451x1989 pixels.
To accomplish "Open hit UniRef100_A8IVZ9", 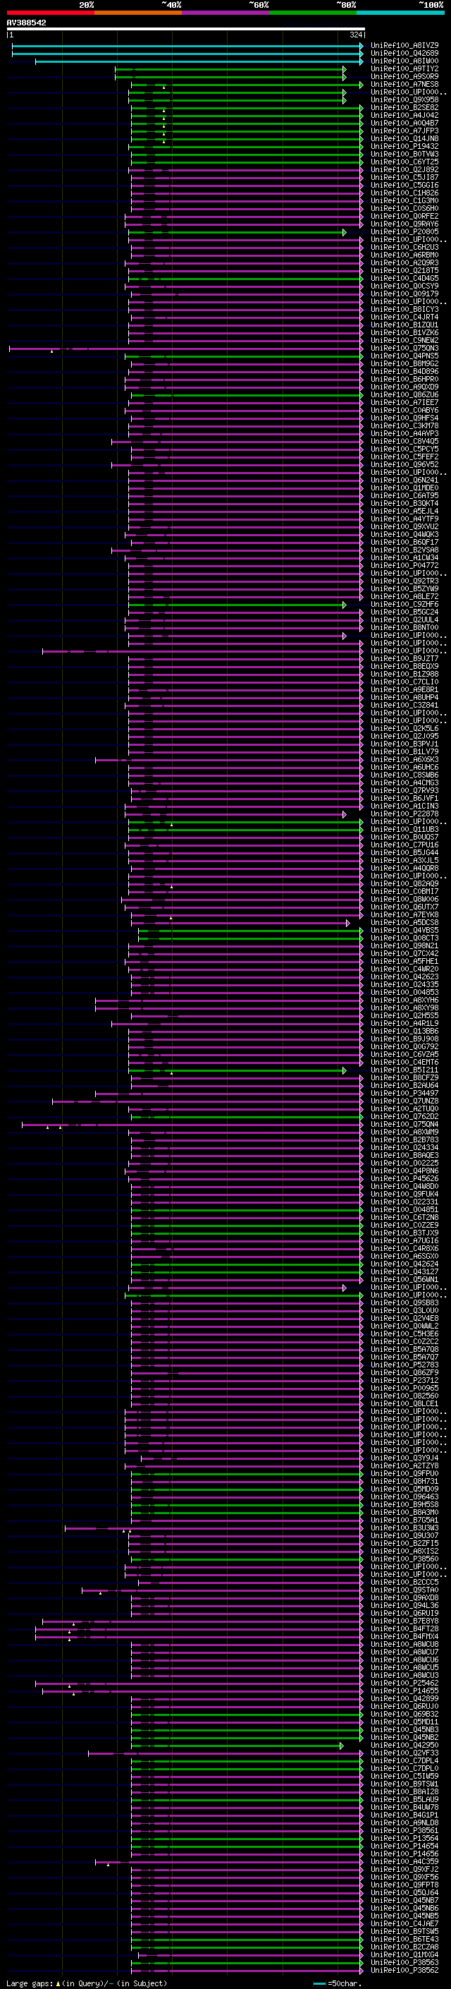I will point(404,46).
